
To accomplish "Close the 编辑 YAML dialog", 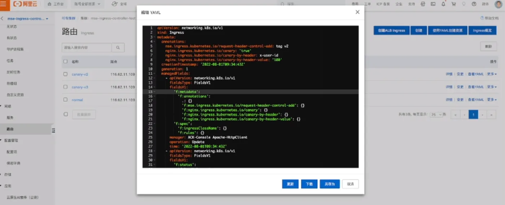I will tap(357, 12).
